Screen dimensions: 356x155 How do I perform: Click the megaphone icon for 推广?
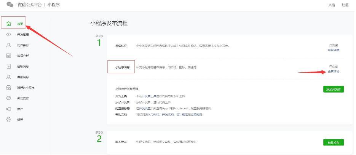(x=9, y=109)
